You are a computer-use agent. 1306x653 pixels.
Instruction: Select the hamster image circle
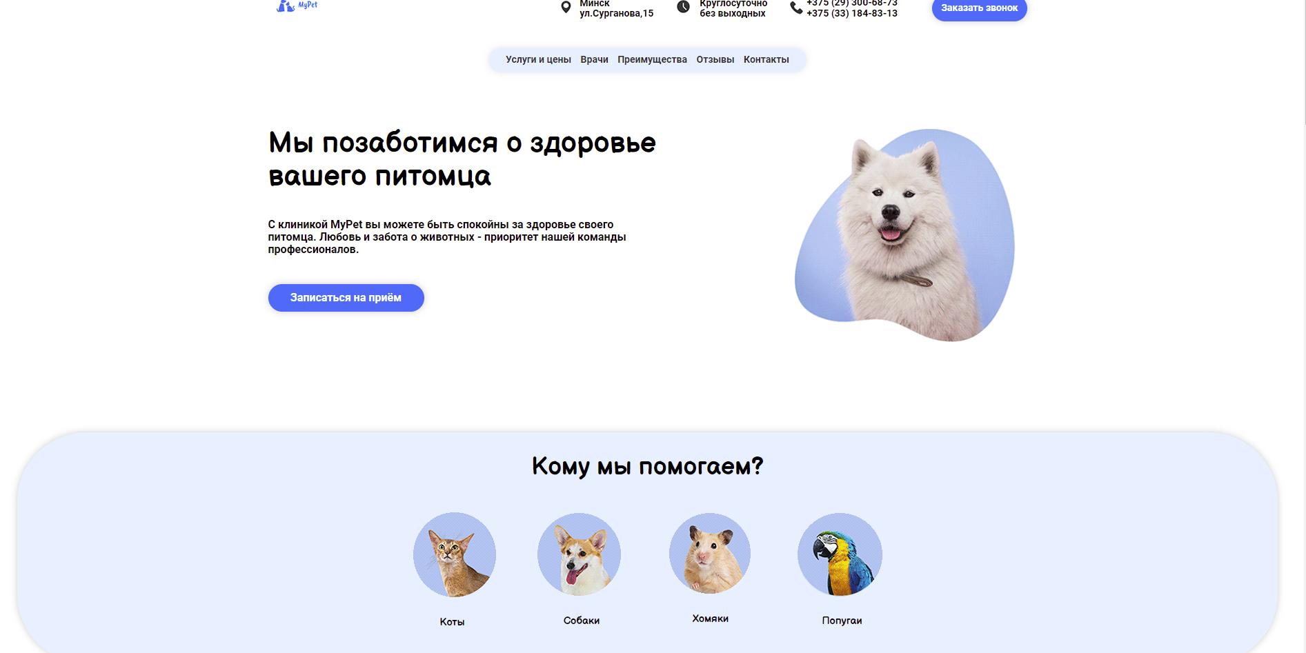[x=710, y=553]
